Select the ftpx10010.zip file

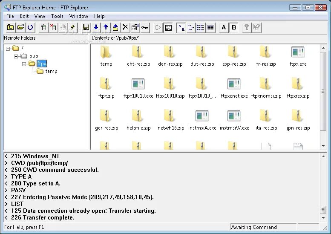[170, 88]
